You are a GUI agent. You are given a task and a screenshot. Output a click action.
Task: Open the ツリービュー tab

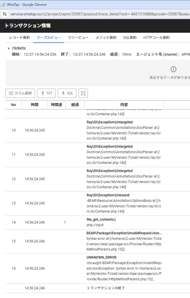(78, 38)
